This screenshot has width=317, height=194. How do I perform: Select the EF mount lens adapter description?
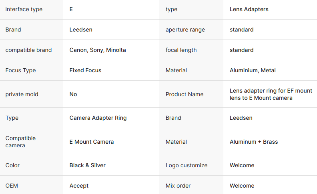tap(271, 94)
